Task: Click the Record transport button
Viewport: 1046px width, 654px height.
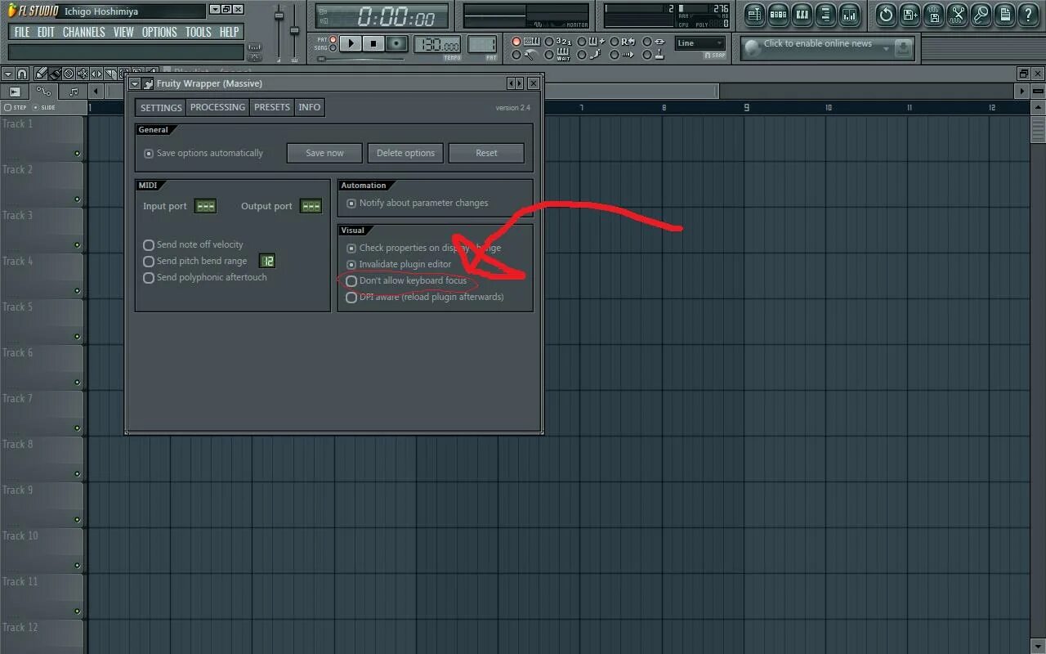Action: [x=396, y=43]
